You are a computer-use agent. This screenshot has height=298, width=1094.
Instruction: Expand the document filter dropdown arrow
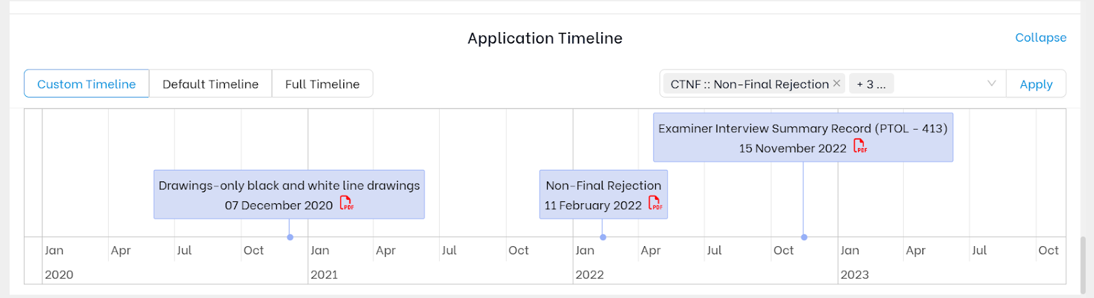tap(991, 83)
